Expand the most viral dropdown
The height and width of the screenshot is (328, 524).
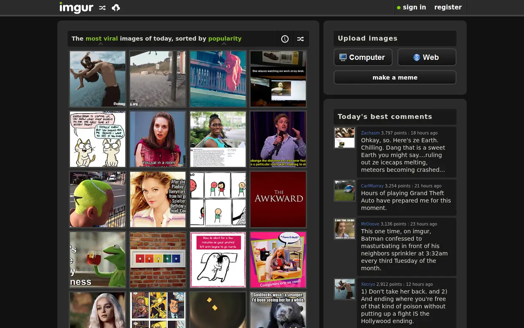coord(102,39)
